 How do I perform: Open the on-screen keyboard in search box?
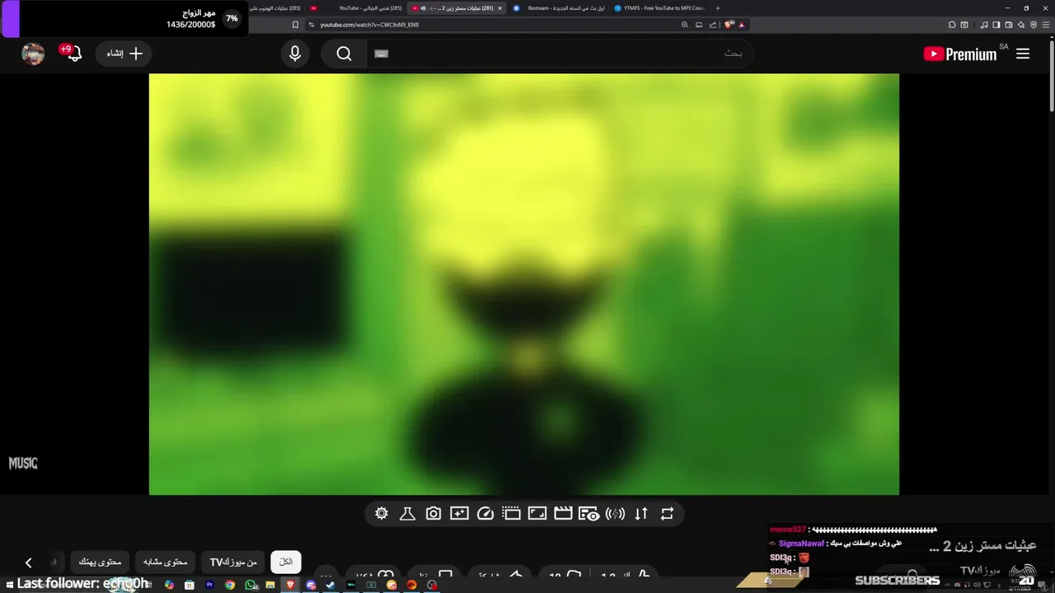click(x=381, y=54)
